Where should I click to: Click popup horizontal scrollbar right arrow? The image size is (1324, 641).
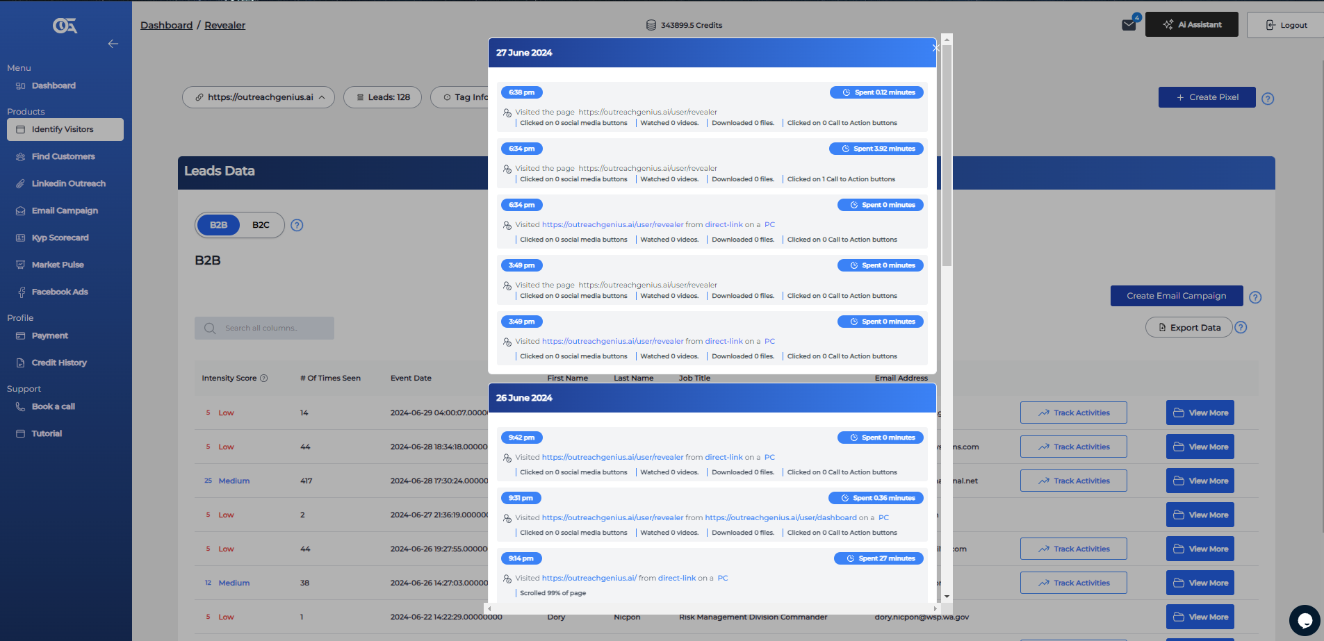coord(935,608)
